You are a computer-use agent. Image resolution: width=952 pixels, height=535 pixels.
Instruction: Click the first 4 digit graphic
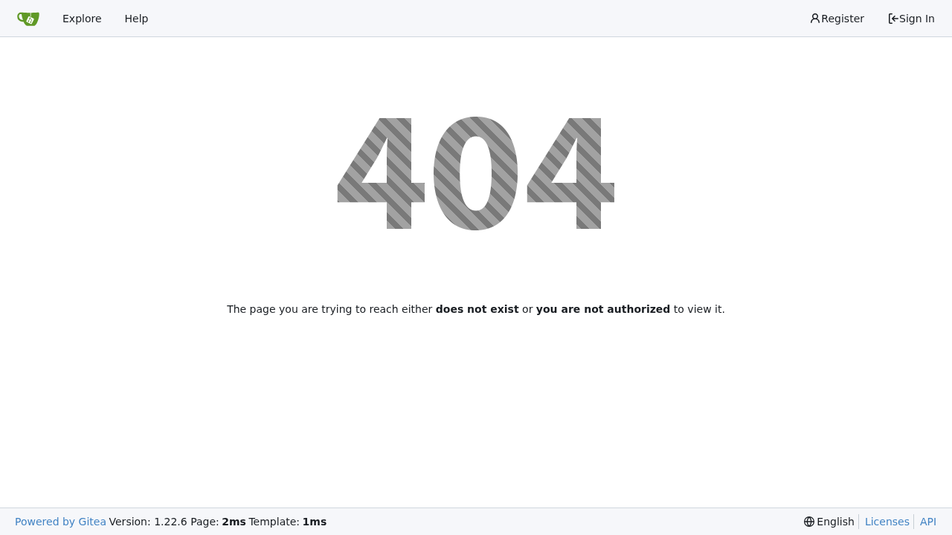(381, 173)
